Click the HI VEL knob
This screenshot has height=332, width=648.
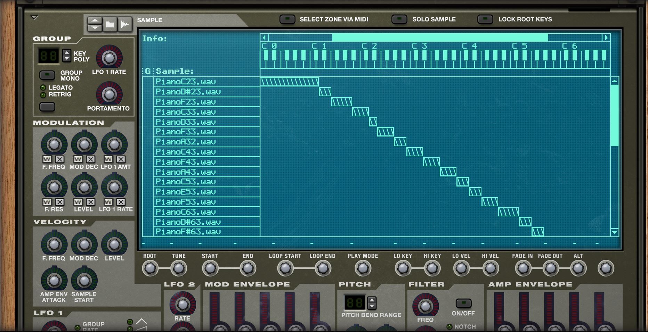click(490, 268)
